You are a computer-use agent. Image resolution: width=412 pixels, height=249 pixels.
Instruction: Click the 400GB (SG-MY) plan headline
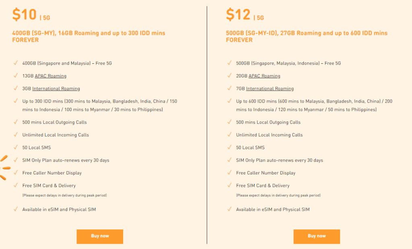(89, 36)
